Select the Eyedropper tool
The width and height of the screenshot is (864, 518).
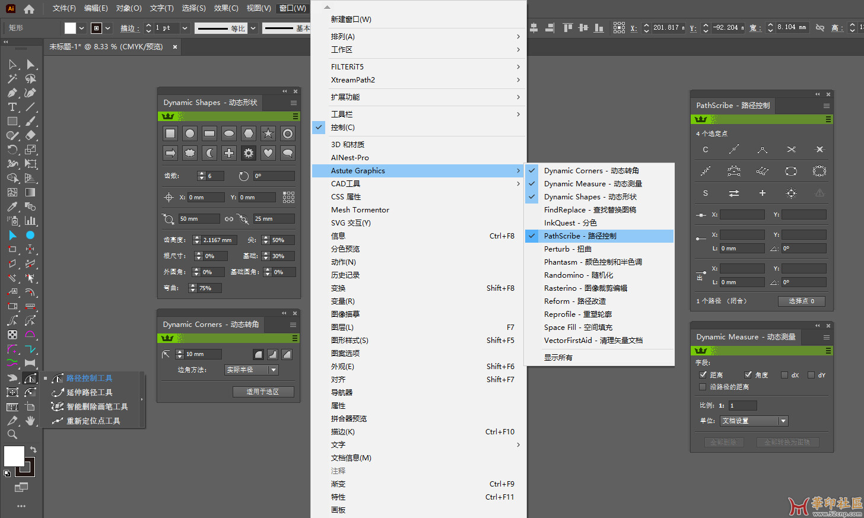[12, 206]
